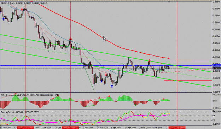Viewport: 221px width, 129px height.
Task: Click the chart shift triangle at the top edge
Action: pos(169,2)
